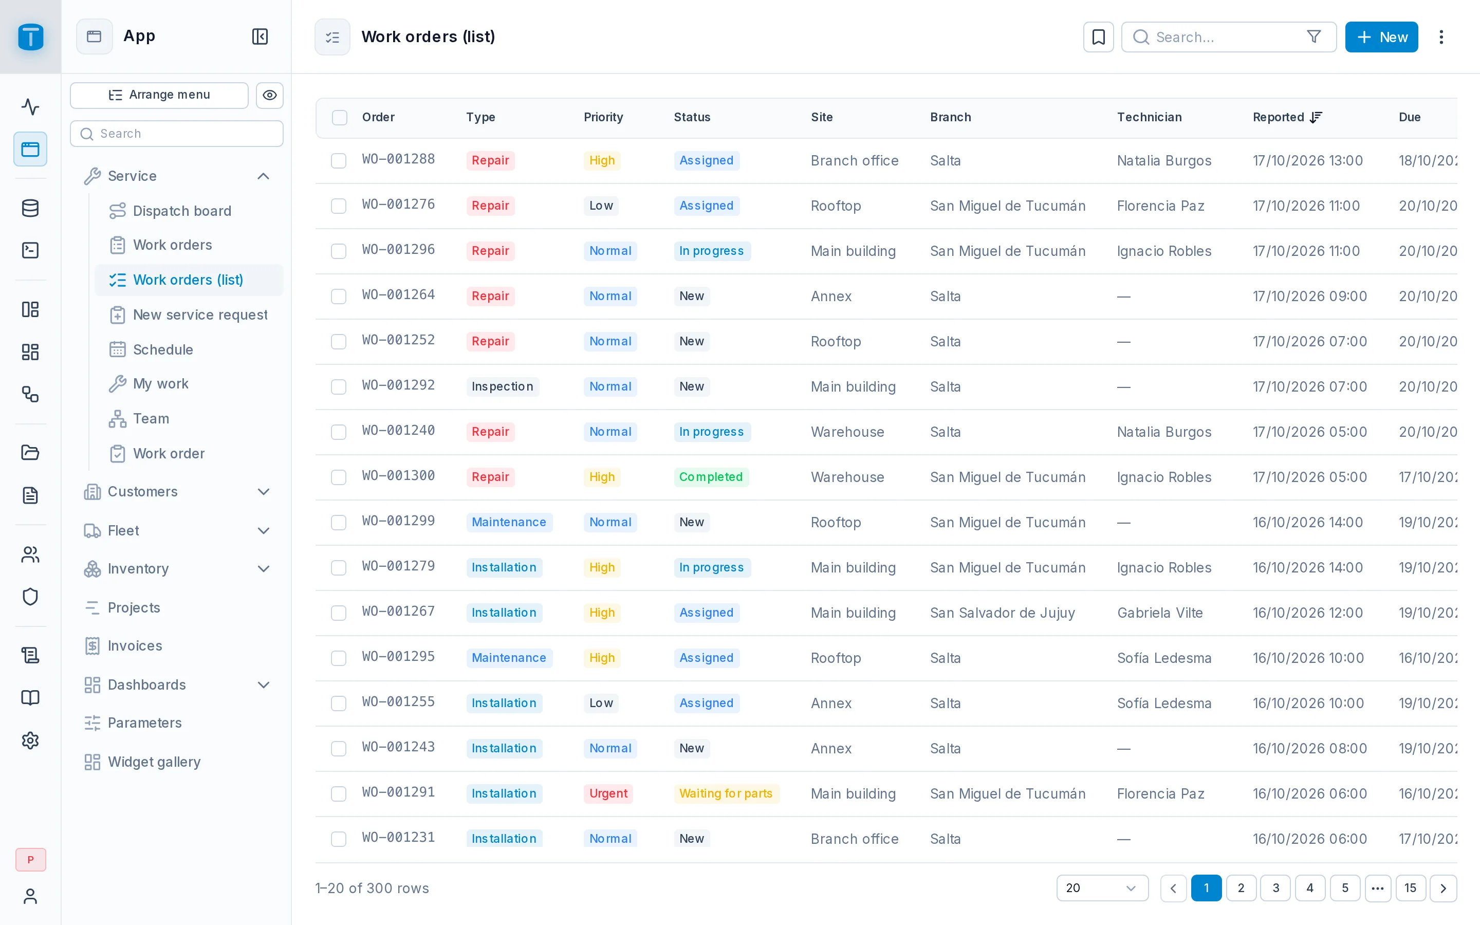Screen dimensions: 1480x925
Task: Open the document page icon in left rail
Action: [30, 495]
